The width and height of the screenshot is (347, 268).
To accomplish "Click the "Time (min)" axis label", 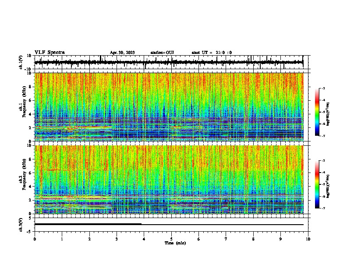I will tap(175, 243).
